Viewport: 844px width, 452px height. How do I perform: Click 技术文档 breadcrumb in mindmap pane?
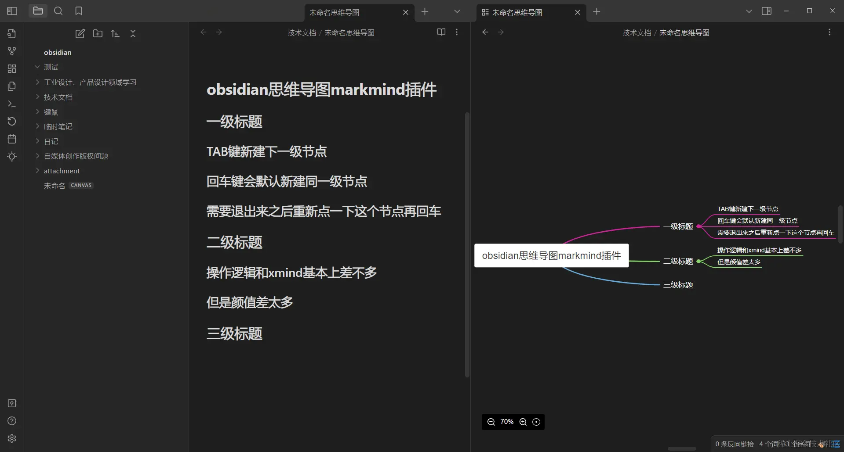(x=637, y=33)
